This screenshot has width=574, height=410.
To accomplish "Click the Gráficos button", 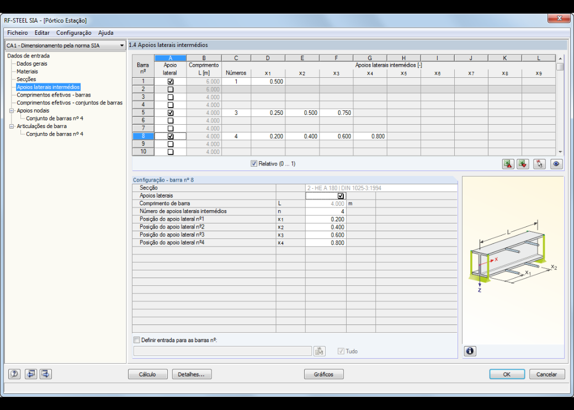I will coord(323,374).
